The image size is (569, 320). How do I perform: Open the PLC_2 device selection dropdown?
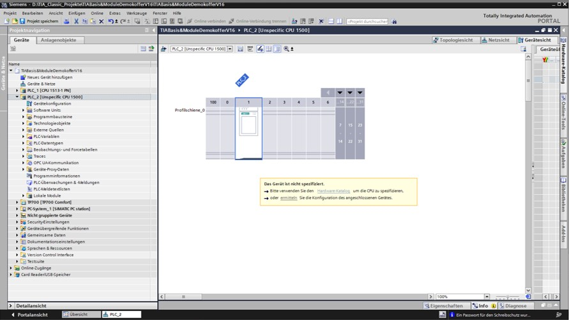click(229, 49)
